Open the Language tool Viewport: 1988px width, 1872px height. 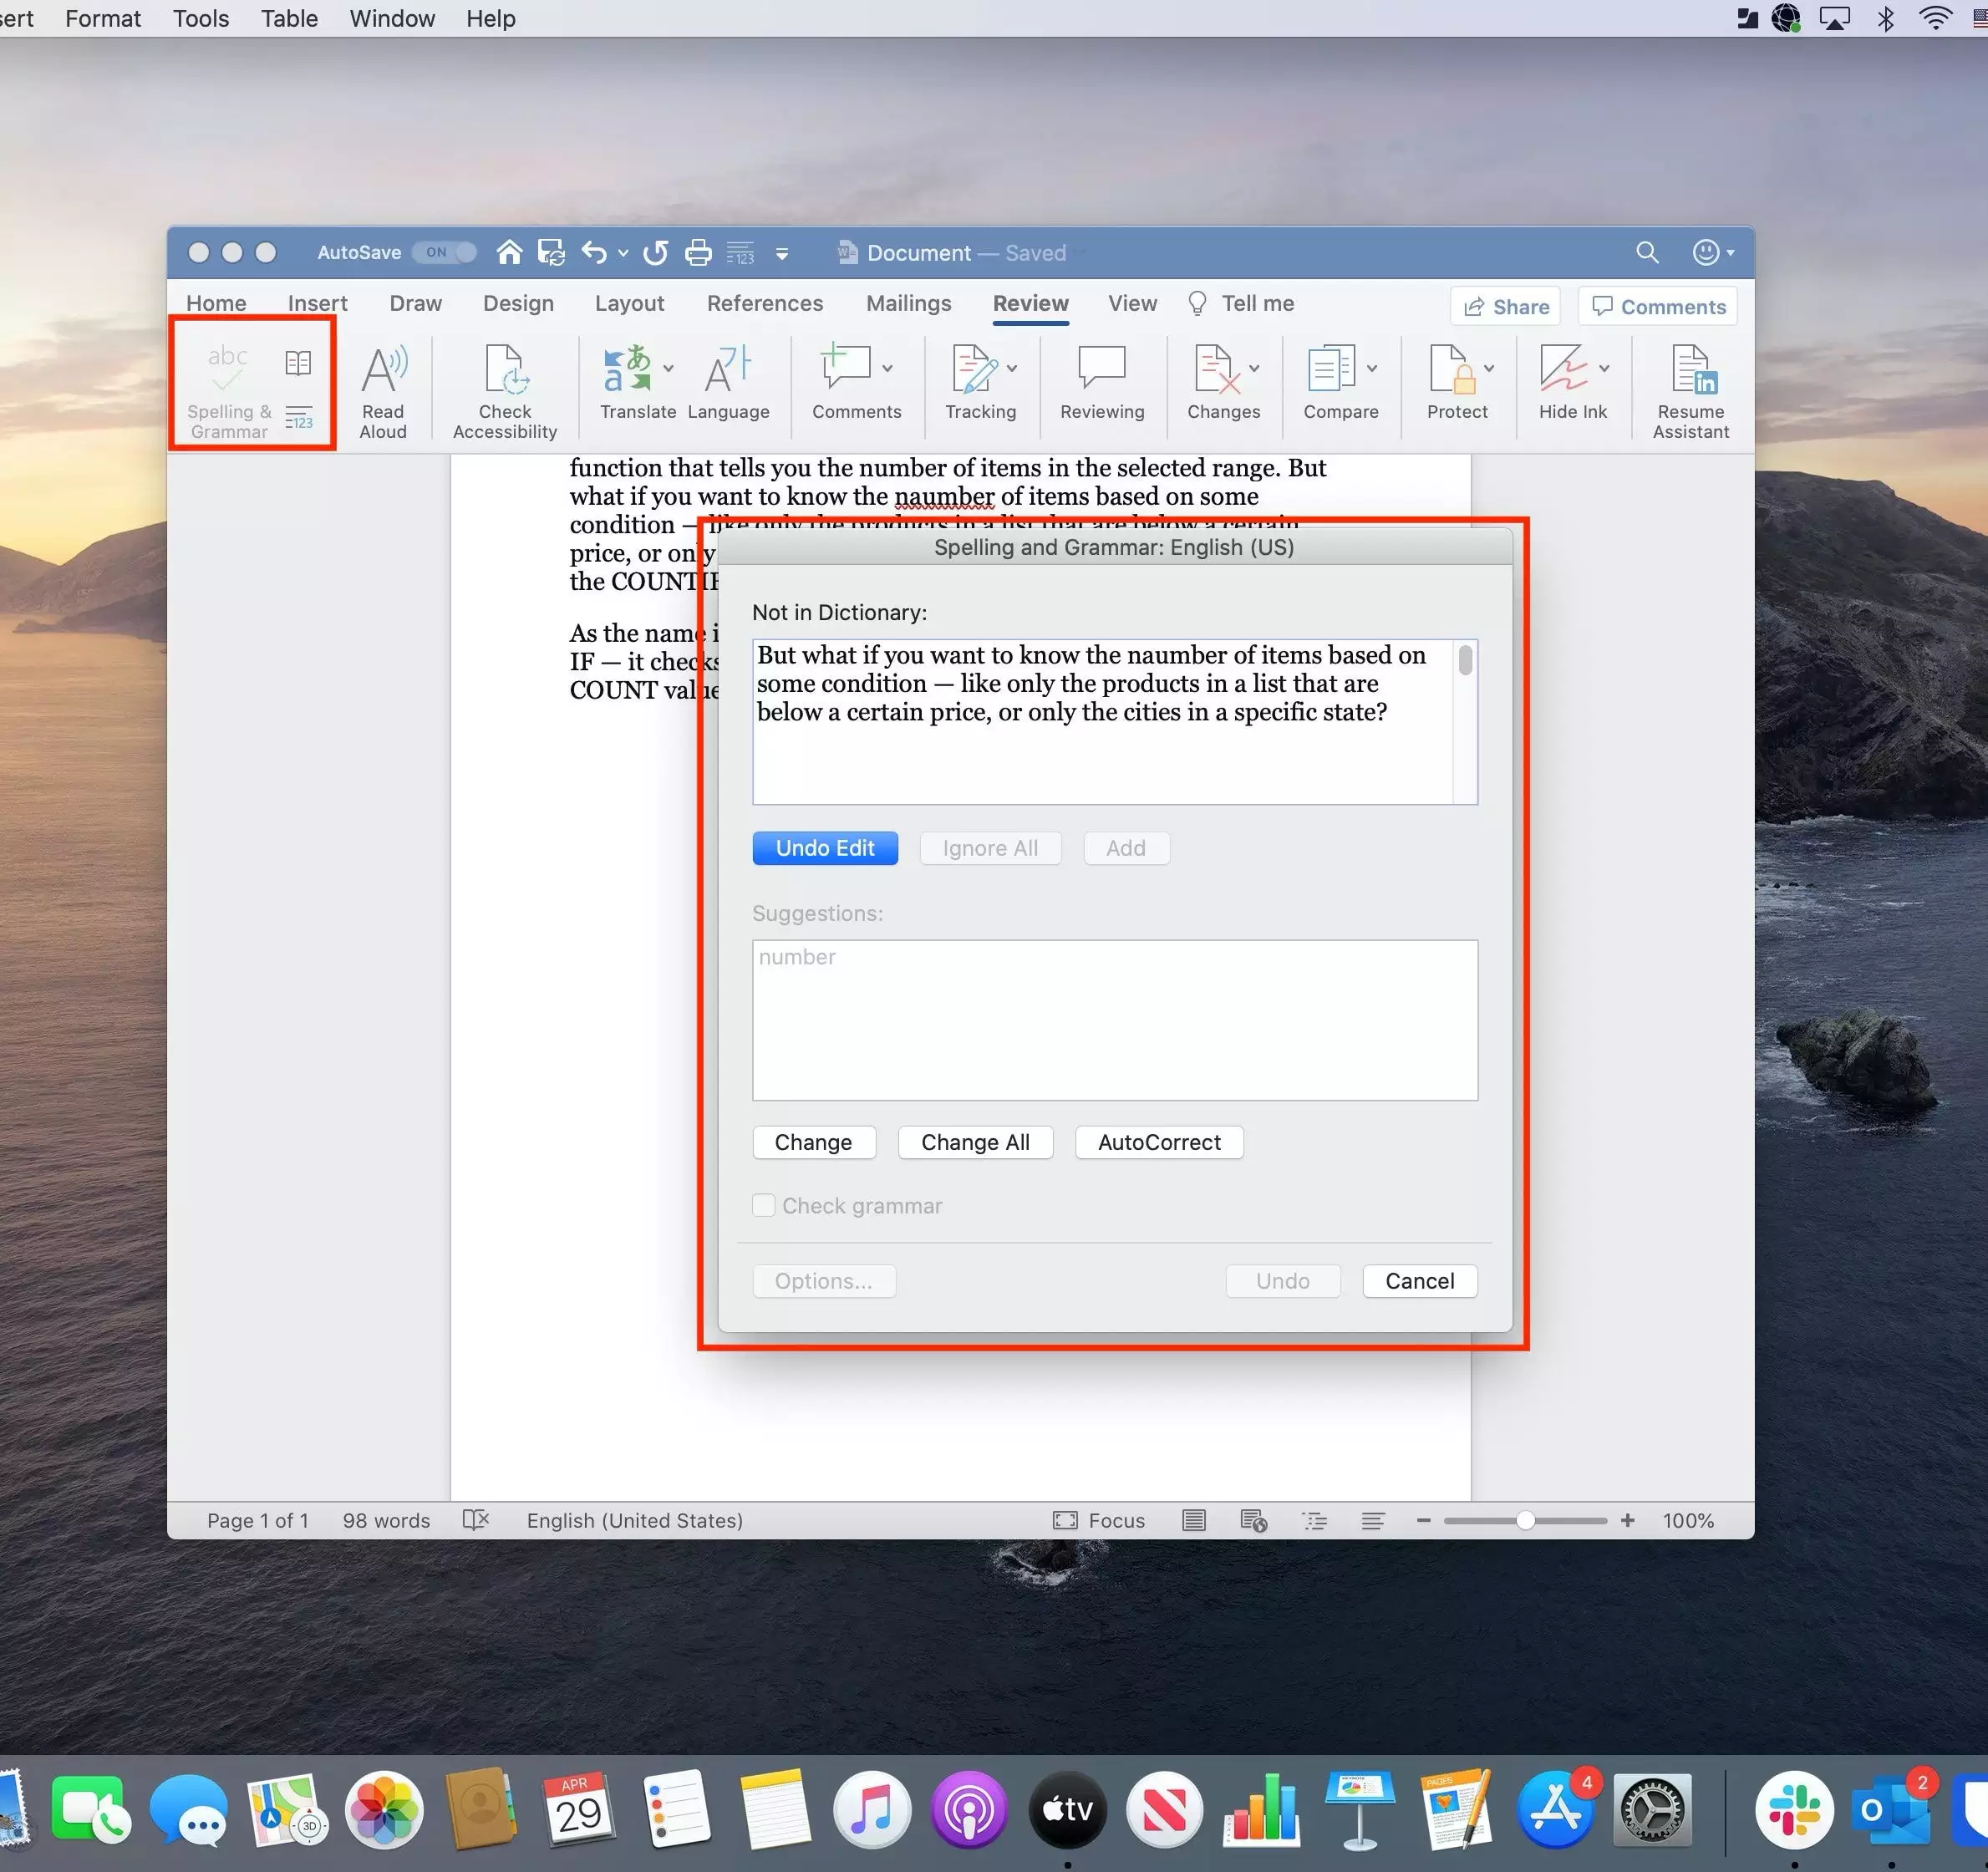point(728,385)
